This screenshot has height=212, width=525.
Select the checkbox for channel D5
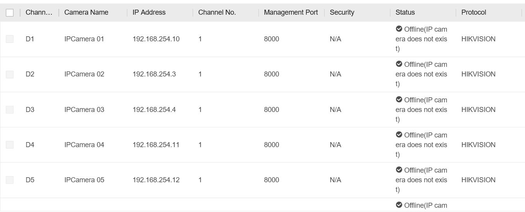click(x=10, y=180)
